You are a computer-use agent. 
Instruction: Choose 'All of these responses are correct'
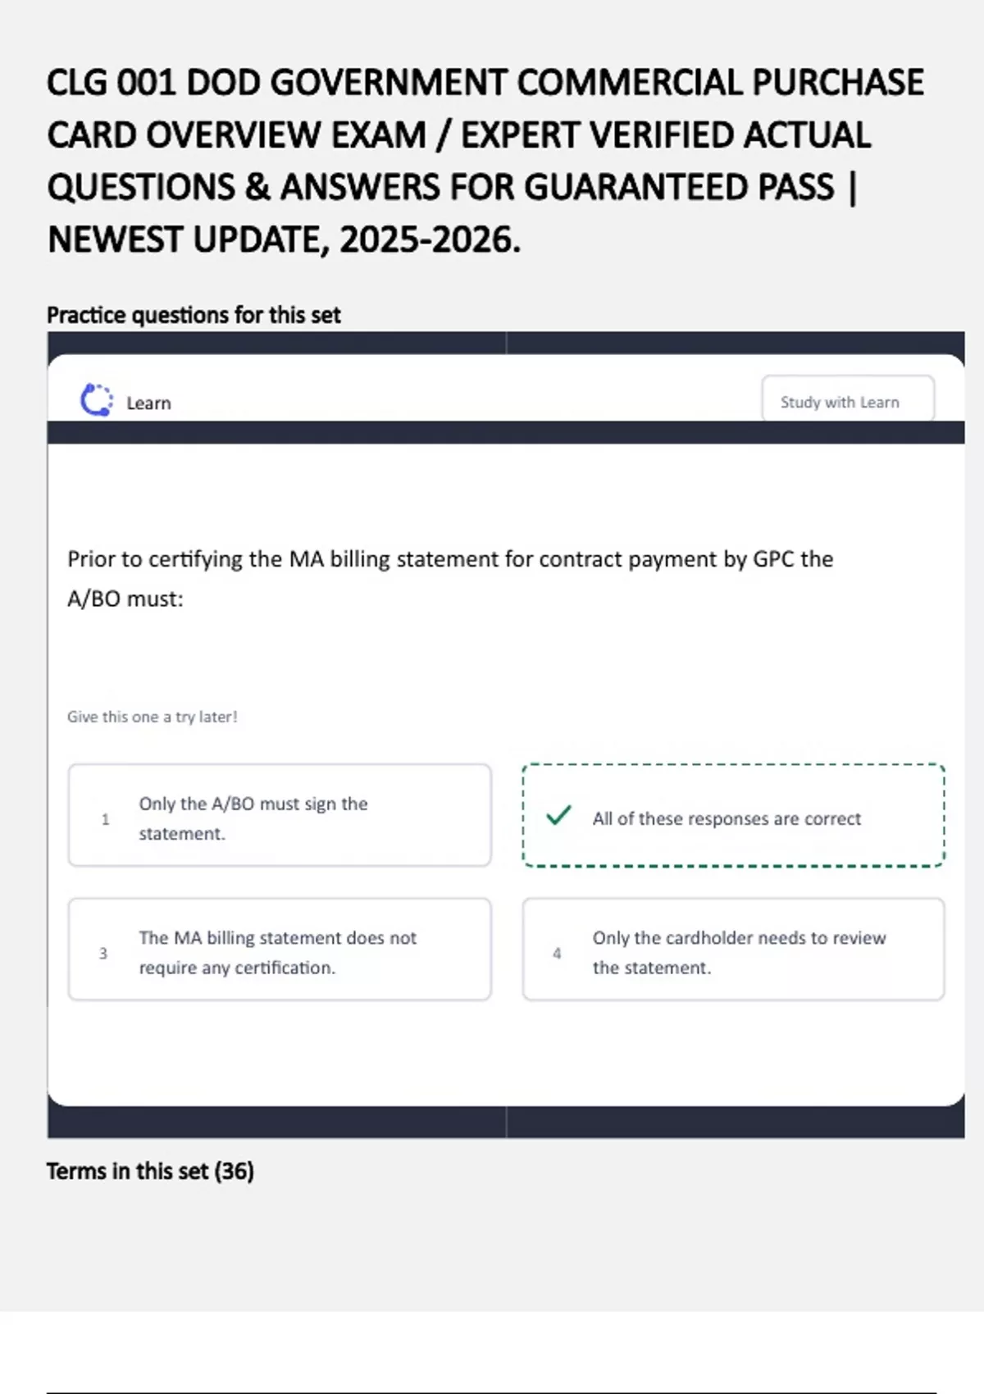point(733,816)
